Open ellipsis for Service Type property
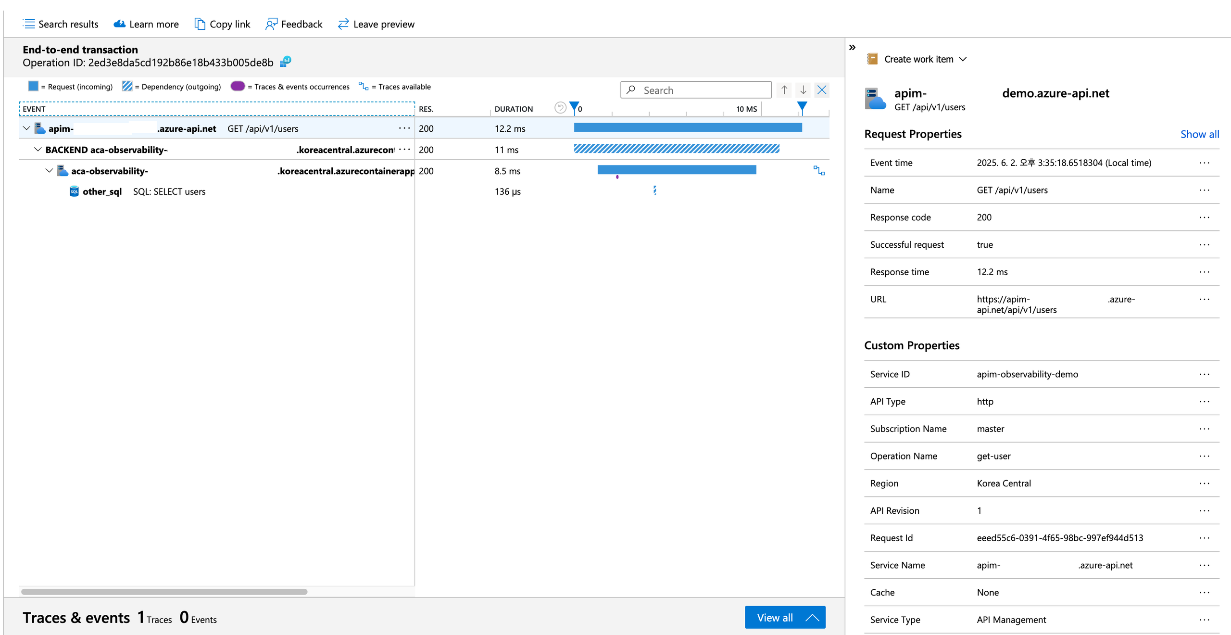The height and width of the screenshot is (635, 1231). tap(1204, 620)
